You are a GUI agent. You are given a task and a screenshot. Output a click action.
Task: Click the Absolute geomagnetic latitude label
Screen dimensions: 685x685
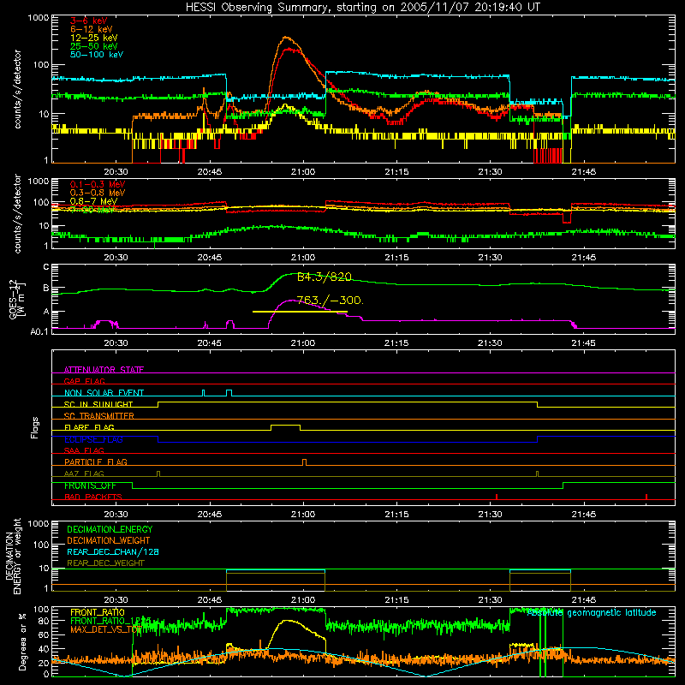pyautogui.click(x=592, y=612)
